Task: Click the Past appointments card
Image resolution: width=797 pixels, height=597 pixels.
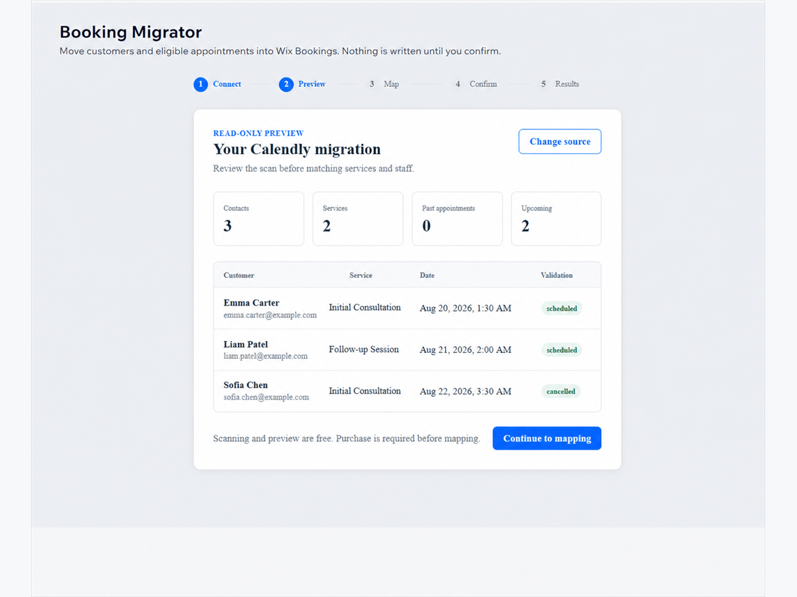Action: pos(457,219)
